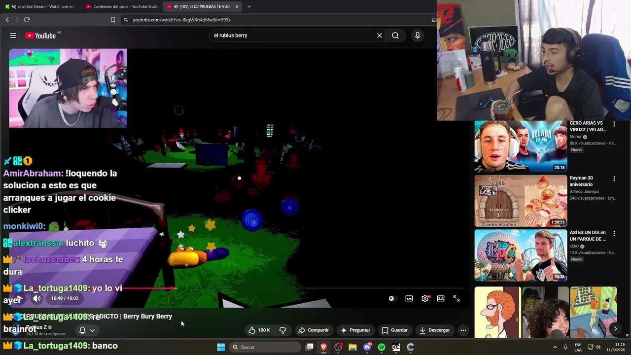This screenshot has height=355, width=631.
Task: Open Spotify from taskbar
Action: click(x=382, y=347)
